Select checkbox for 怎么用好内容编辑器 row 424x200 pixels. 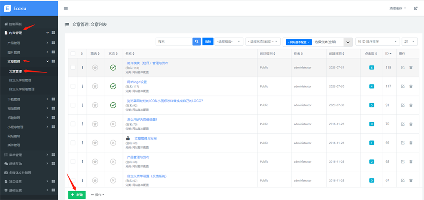[x=73, y=124]
